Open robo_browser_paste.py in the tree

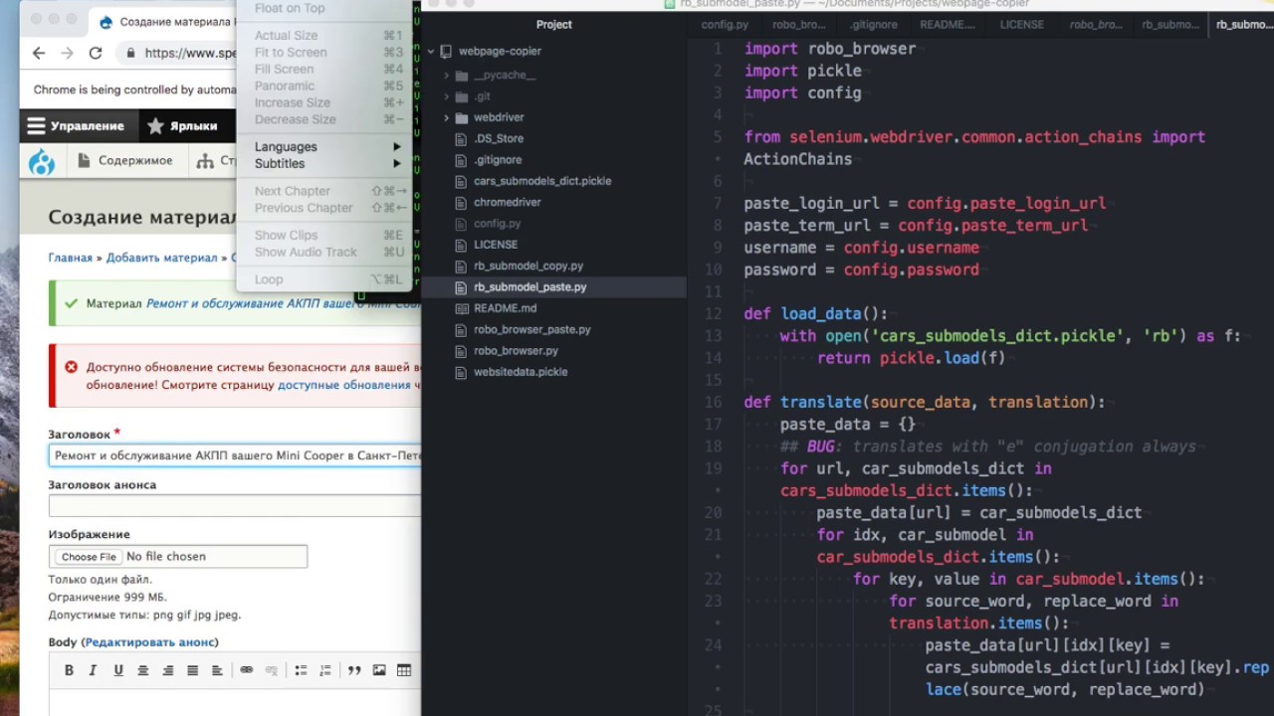pos(532,329)
